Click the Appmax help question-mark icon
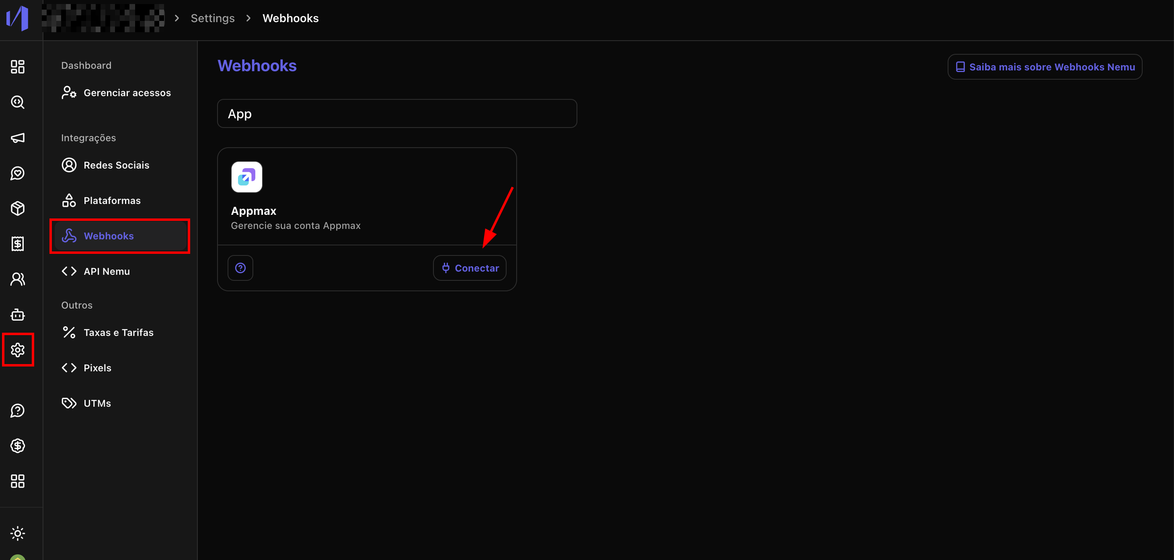 point(240,268)
